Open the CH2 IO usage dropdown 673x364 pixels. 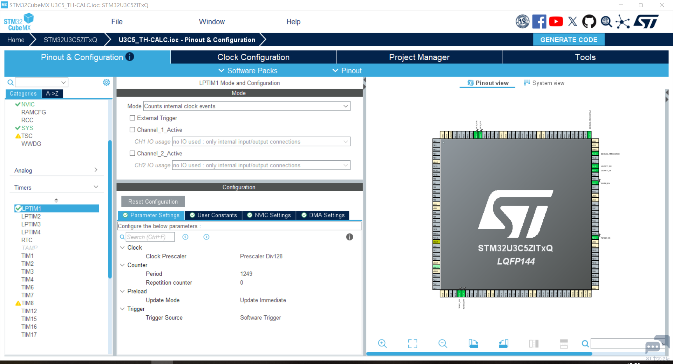pyautogui.click(x=261, y=165)
